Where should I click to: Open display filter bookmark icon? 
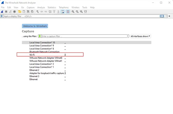2,16
